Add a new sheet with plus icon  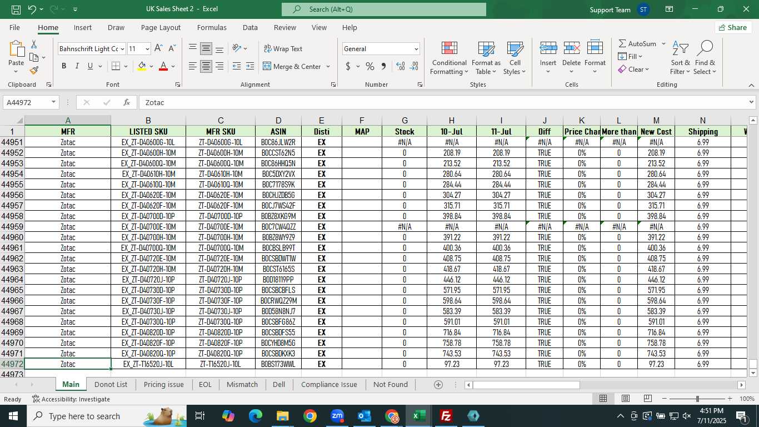pyautogui.click(x=438, y=385)
